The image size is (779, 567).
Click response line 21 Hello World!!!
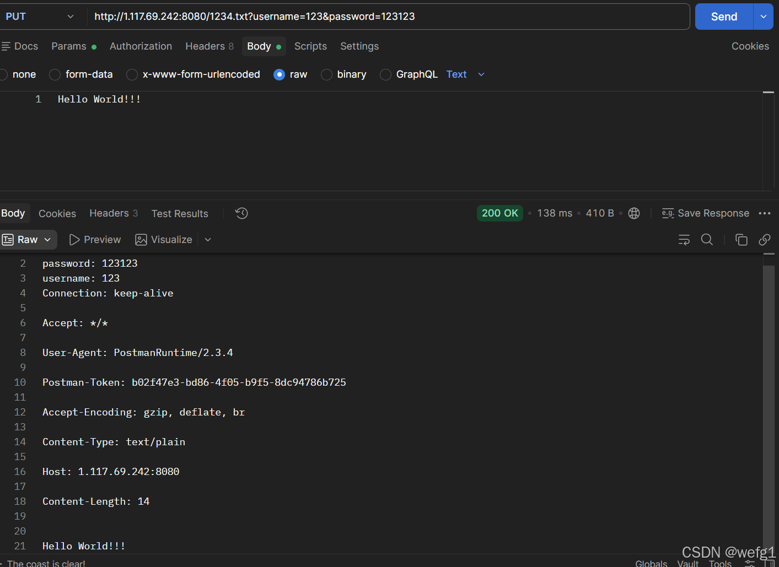tap(84, 546)
